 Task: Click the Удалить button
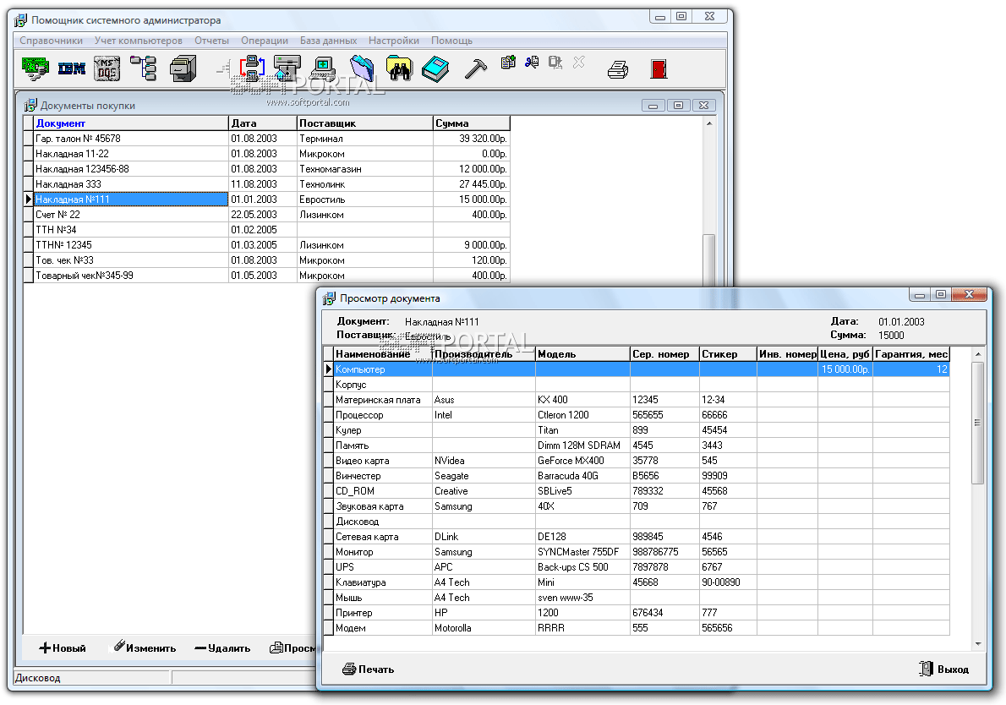point(222,648)
